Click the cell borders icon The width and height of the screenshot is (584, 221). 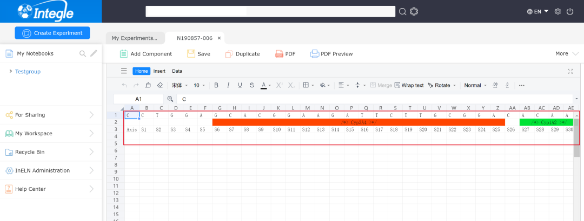[306, 85]
